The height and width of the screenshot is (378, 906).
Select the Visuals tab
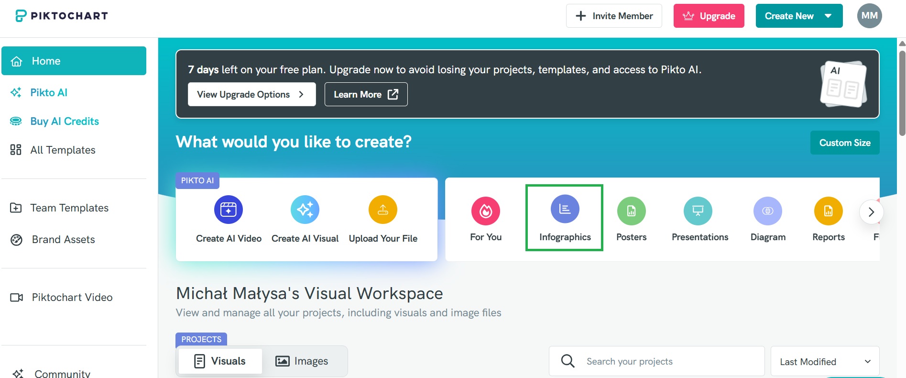pos(220,361)
